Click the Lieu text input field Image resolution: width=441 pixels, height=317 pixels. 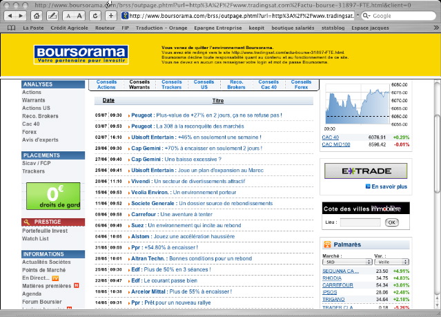point(360,222)
